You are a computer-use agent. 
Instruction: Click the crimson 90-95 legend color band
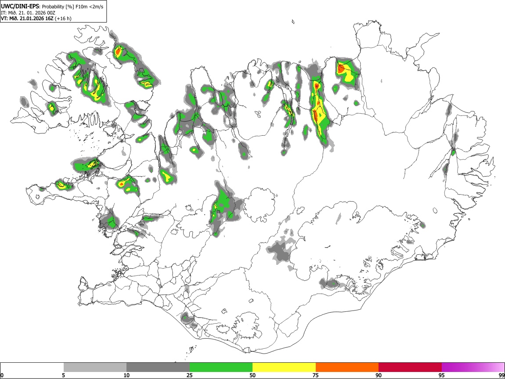[x=410, y=367]
